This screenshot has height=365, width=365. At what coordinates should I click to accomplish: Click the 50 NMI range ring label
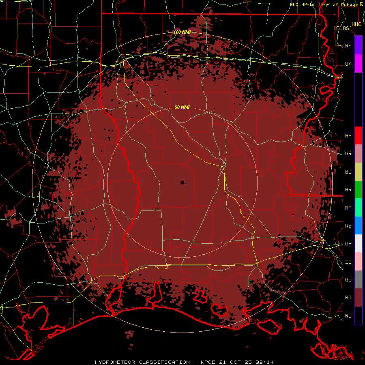182,107
